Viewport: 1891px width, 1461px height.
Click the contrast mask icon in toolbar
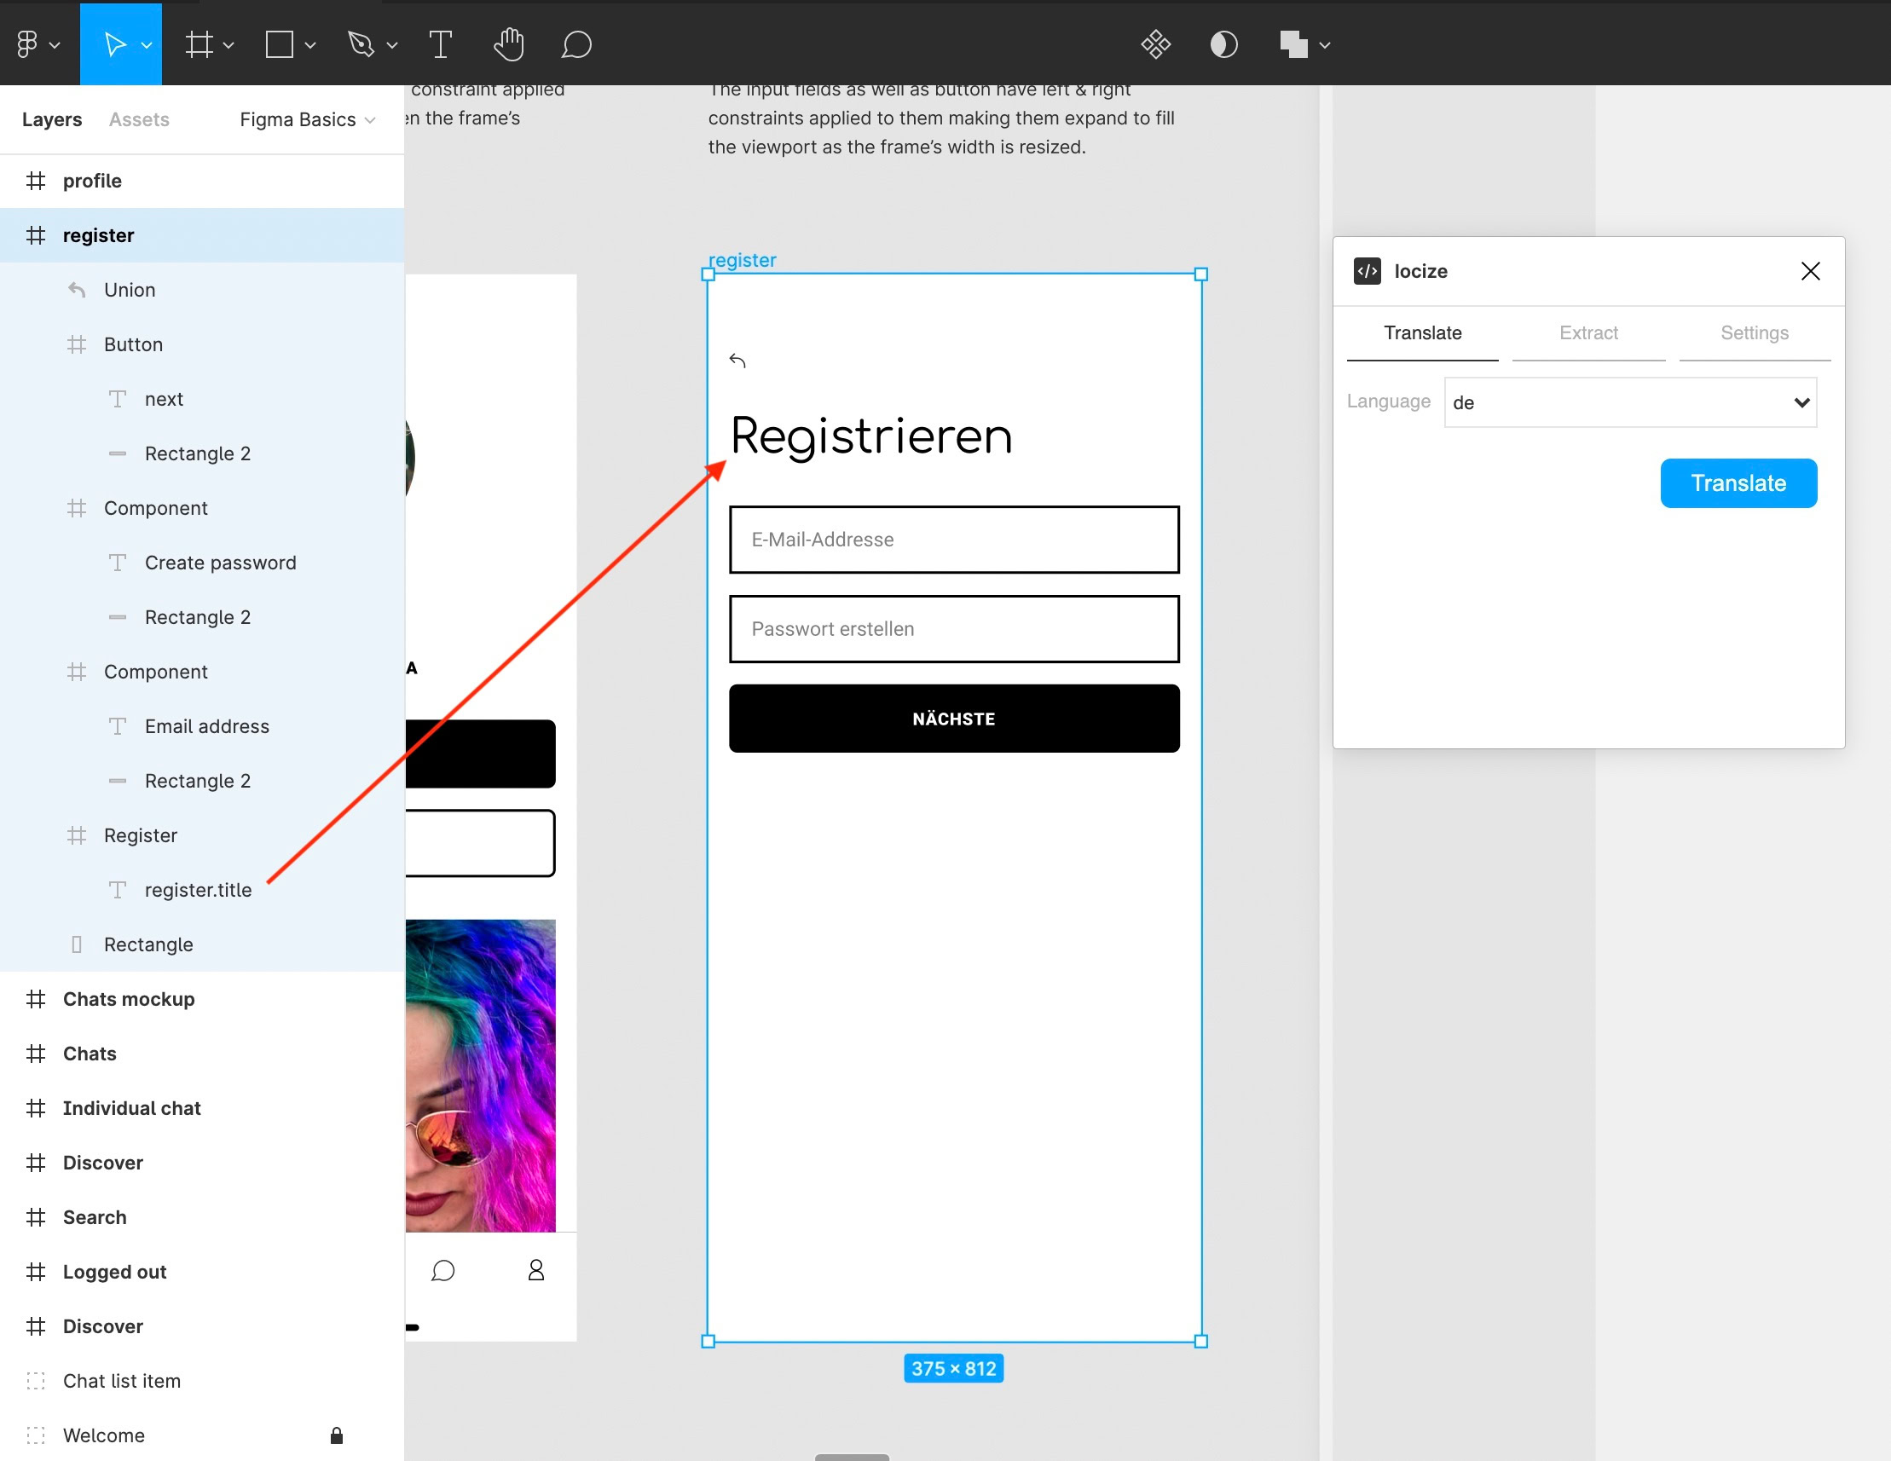pos(1223,44)
